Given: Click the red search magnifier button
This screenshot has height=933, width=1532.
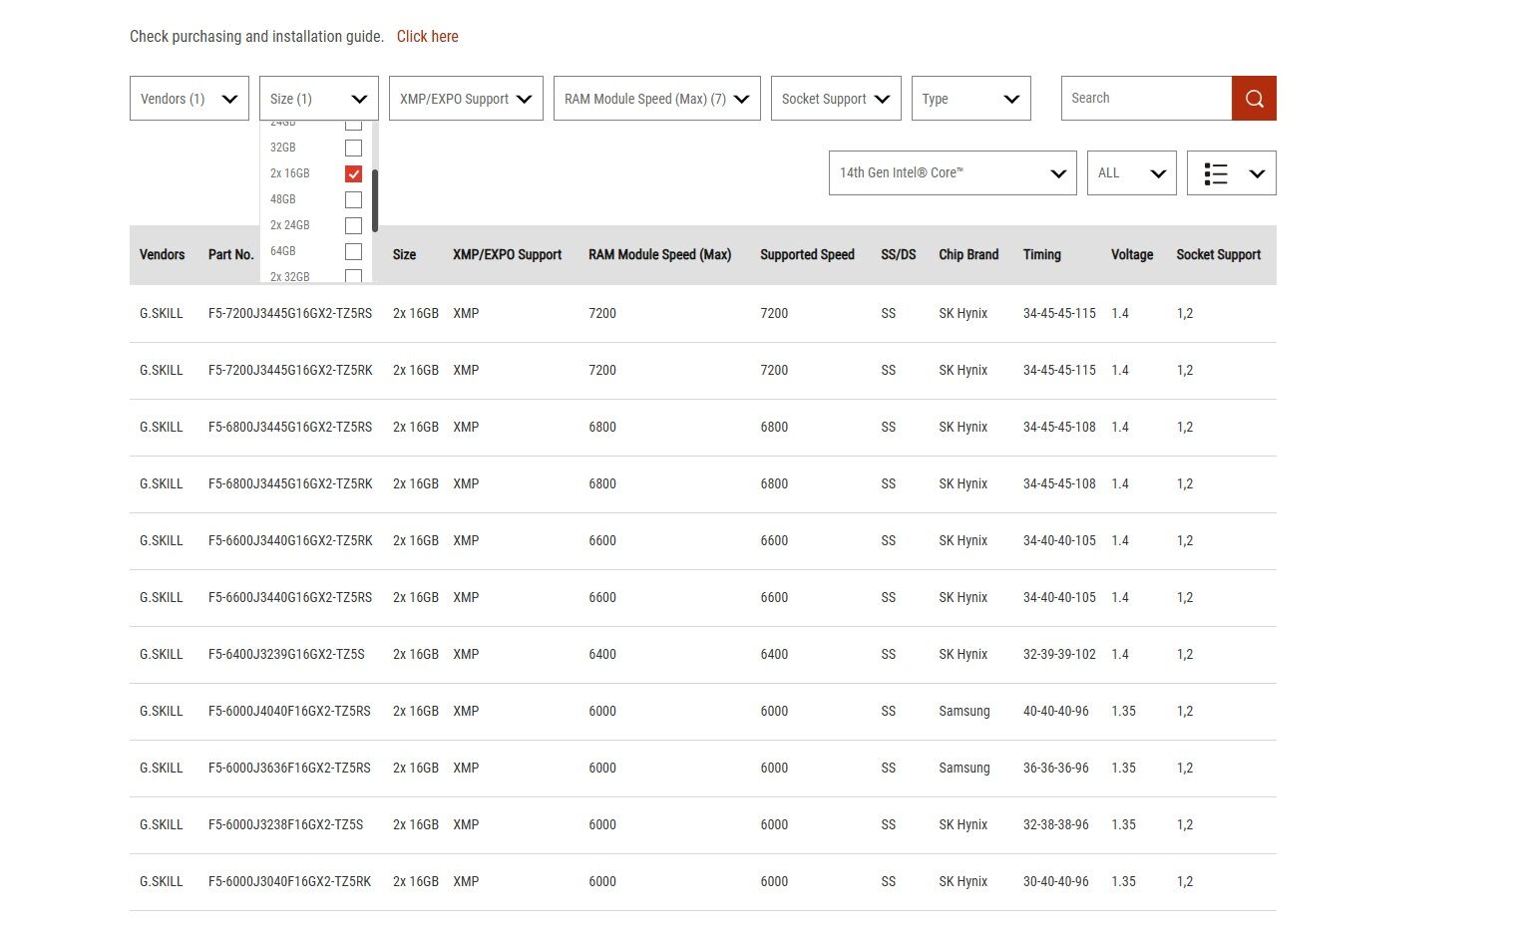Looking at the screenshot, I should click(x=1254, y=99).
